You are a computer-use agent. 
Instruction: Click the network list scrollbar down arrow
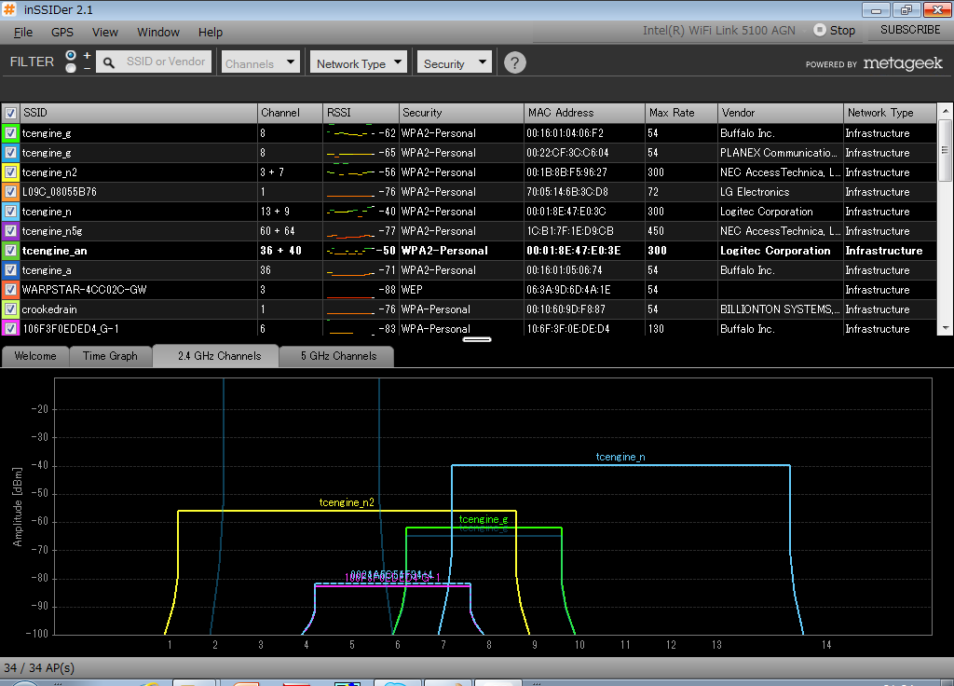945,327
